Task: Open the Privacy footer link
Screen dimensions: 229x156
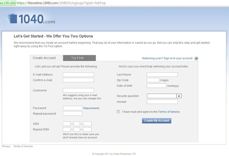Action: [6, 146]
